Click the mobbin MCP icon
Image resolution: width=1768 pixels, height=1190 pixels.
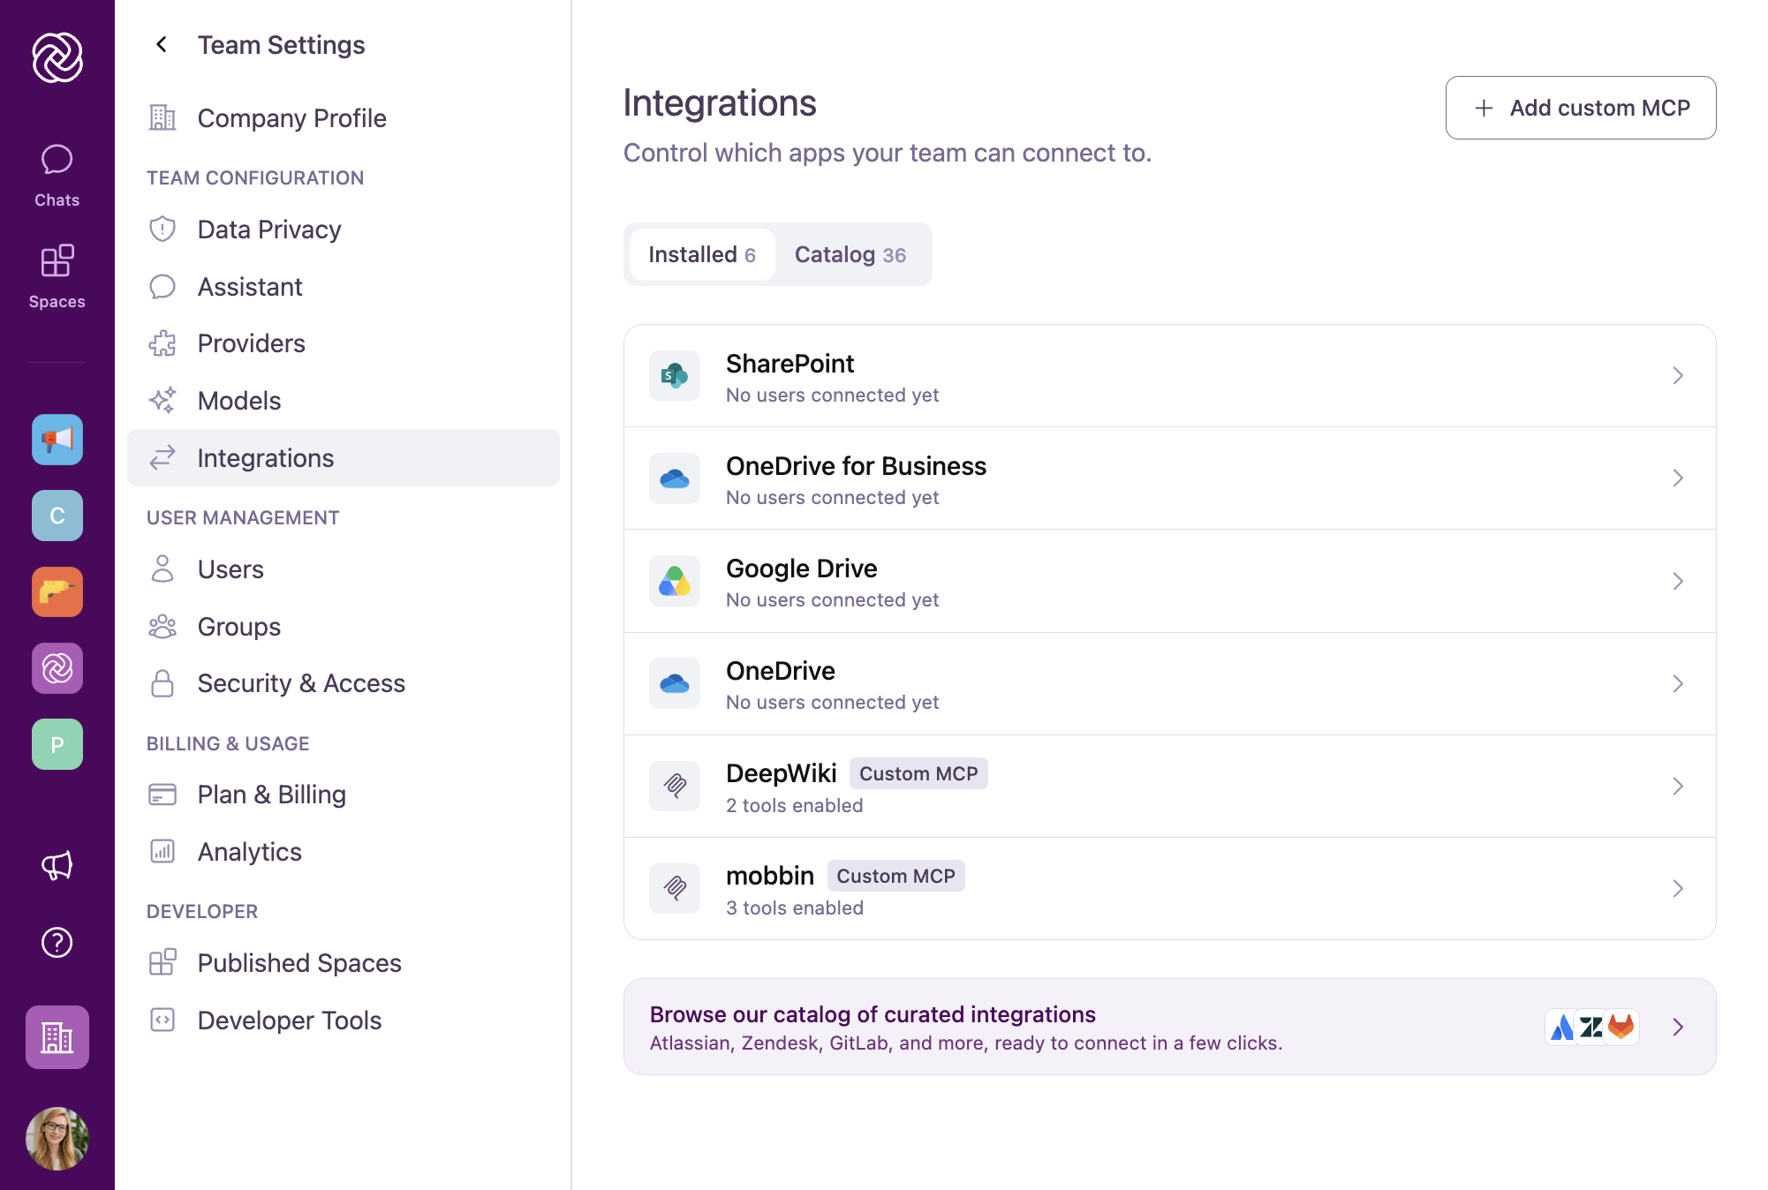click(x=675, y=888)
